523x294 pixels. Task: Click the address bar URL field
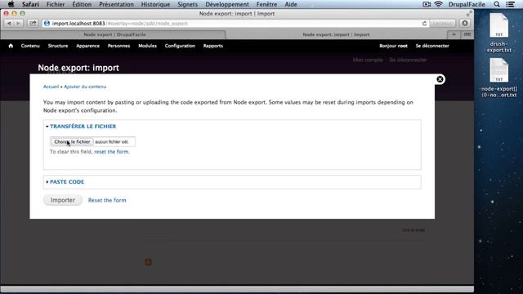234,24
